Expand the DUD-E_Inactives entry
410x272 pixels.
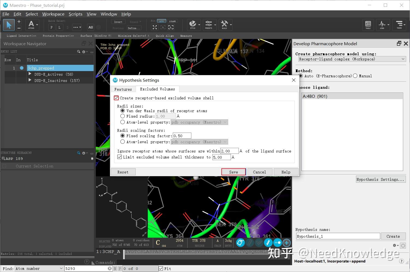[30, 80]
